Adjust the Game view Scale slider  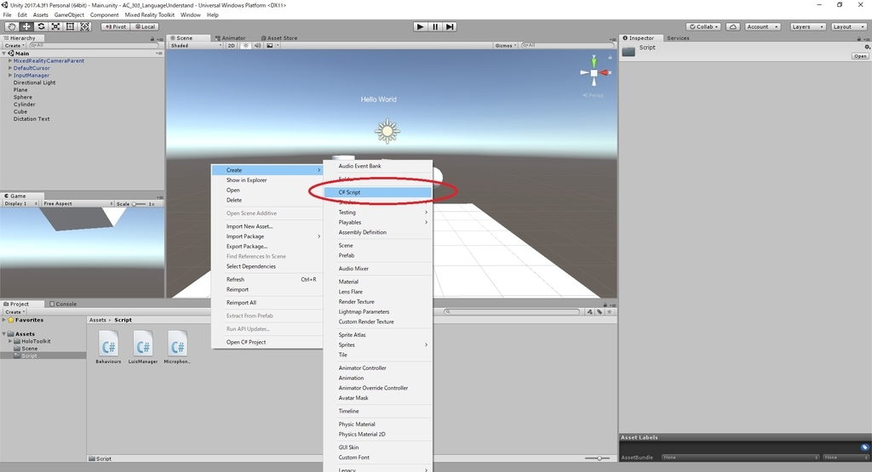(139, 204)
